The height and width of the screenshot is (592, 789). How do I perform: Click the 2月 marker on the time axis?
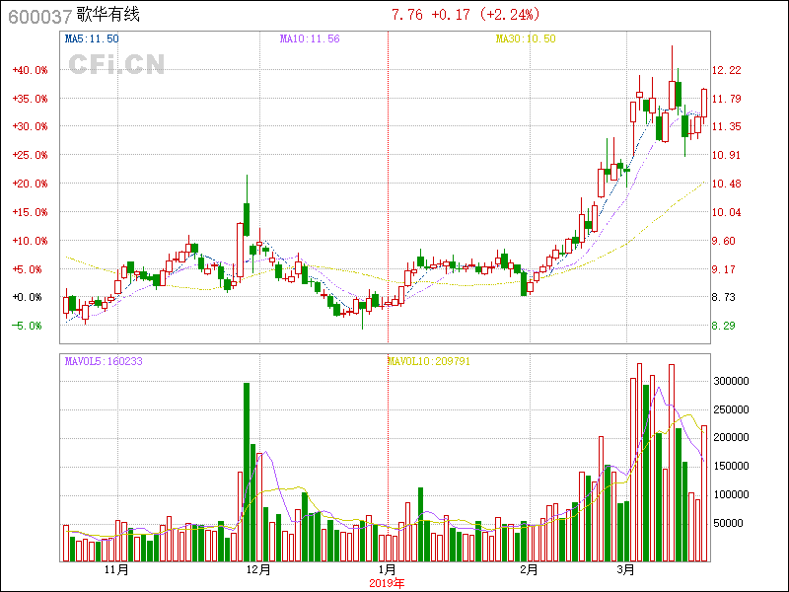point(530,570)
